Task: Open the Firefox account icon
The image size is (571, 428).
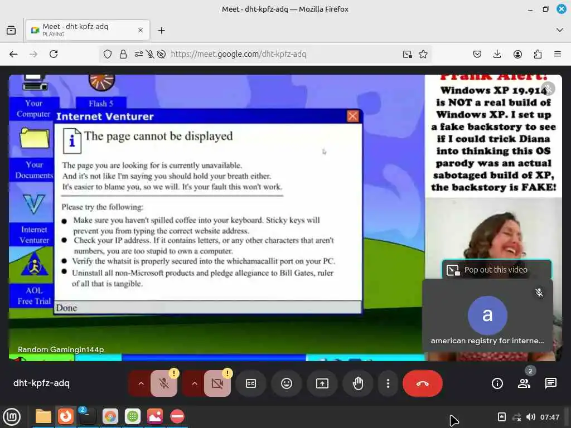Action: point(517,54)
